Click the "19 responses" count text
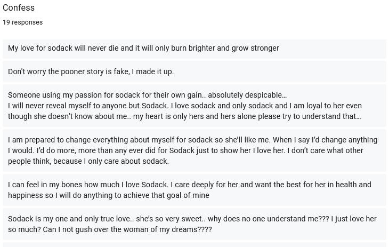Viewport: 389px width, 247px height. click(x=22, y=22)
